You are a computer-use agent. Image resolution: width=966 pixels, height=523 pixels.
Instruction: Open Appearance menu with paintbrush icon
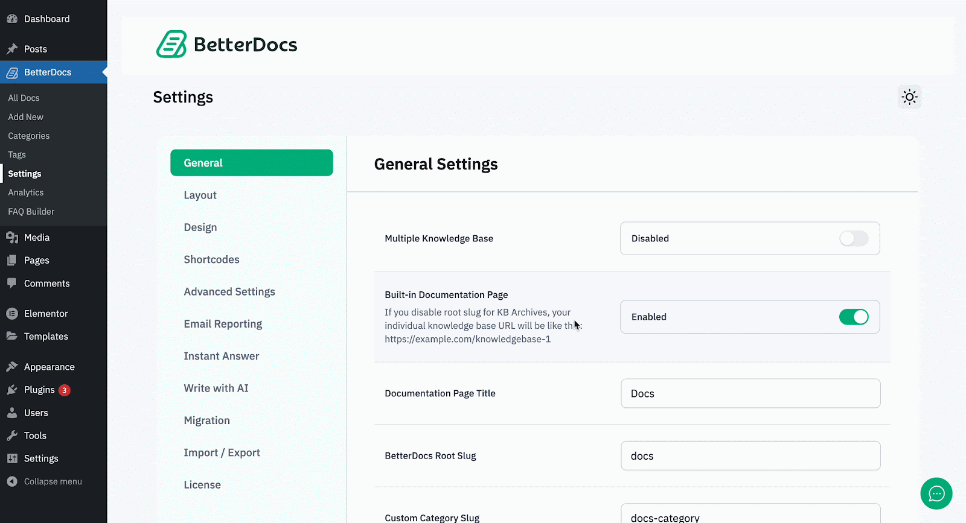[x=12, y=367]
